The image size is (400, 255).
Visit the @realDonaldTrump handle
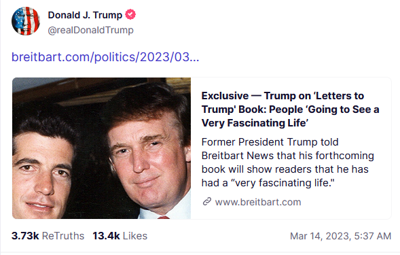click(90, 30)
